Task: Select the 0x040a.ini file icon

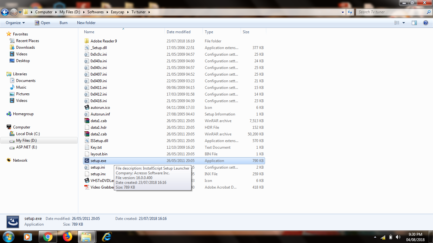Action: 87,61
